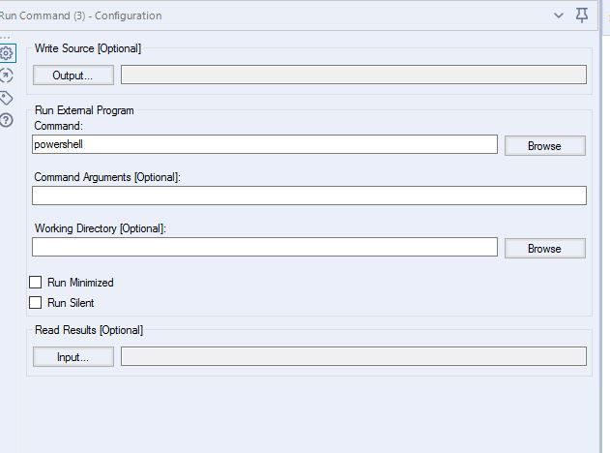Image resolution: width=610 pixels, height=453 pixels.
Task: Click the three dots grip above sidebar
Action: click(5, 38)
